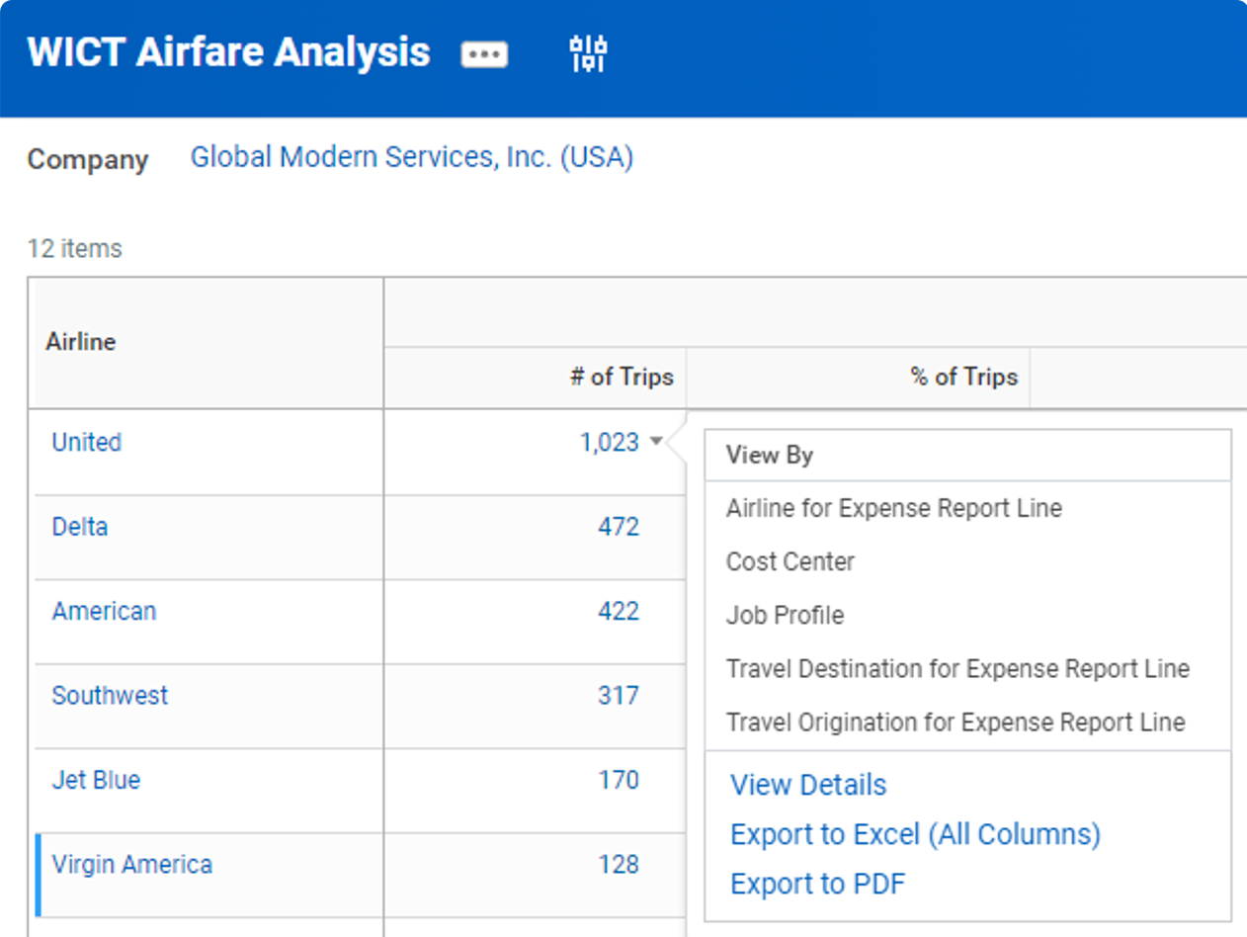Open the American airline link

point(104,611)
